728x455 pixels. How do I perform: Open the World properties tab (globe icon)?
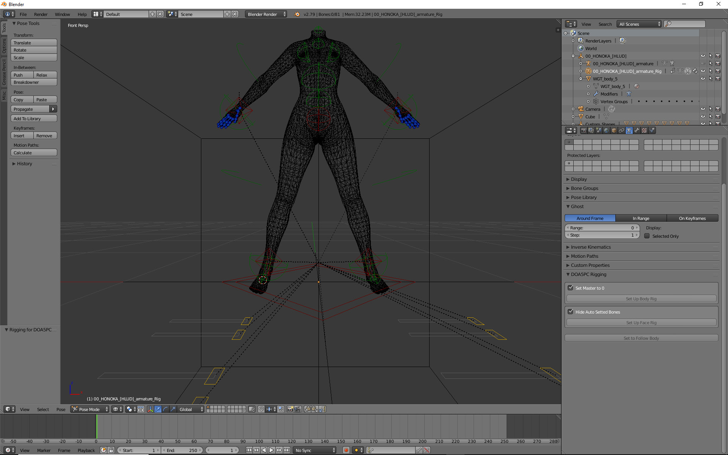point(606,130)
